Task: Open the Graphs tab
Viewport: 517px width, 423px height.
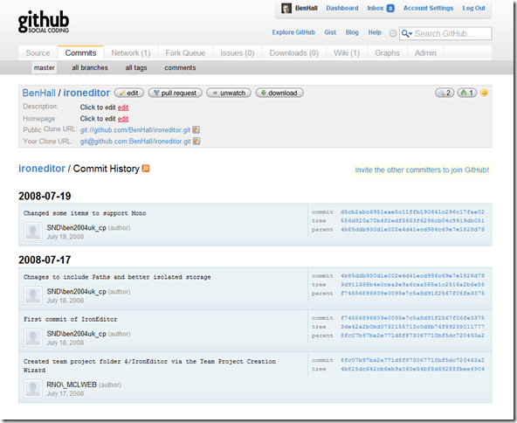Action: pos(387,53)
